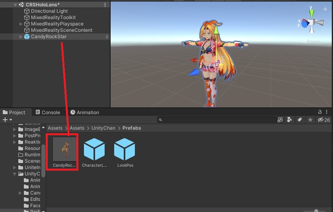The width and height of the screenshot is (333, 212).
Task: Click the asset icon size slider
Action: point(316,210)
